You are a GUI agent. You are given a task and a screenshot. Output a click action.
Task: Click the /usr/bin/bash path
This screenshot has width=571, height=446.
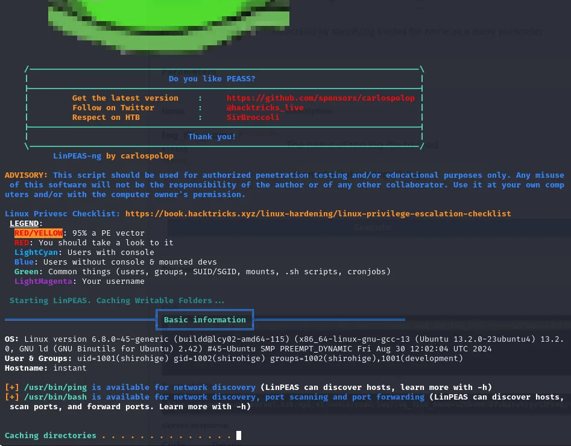(55, 397)
